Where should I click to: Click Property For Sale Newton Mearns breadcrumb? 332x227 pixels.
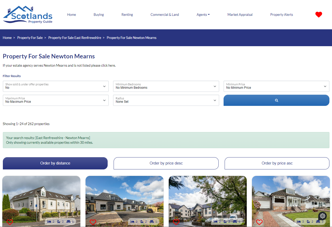click(132, 38)
